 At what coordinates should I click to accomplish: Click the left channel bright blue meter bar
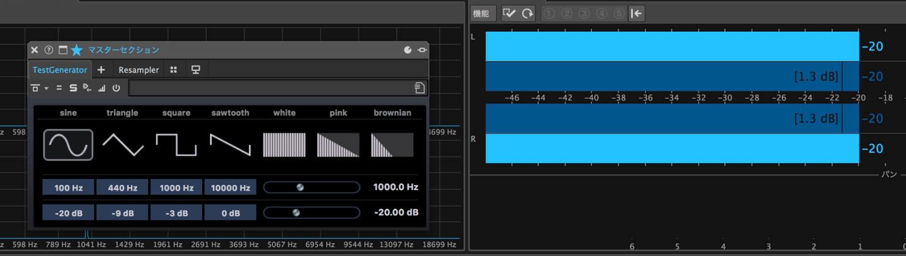tap(672, 46)
